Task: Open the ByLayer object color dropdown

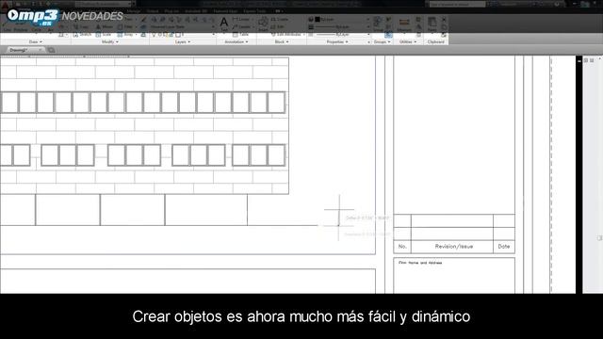Action: [342, 19]
